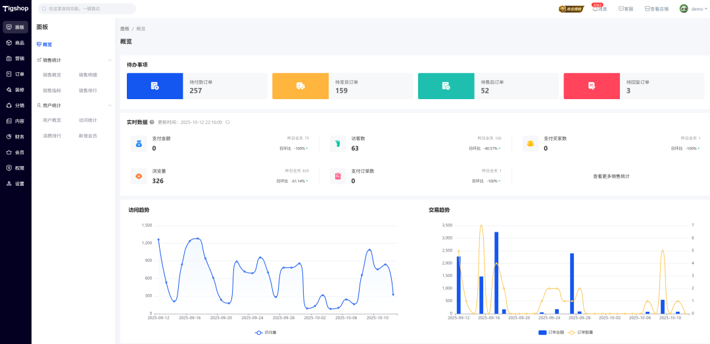Click the help icon beside 实时数据
This screenshot has width=710, height=344.
tap(152, 122)
